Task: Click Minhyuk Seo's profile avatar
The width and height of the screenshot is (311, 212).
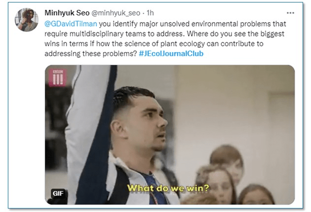Action: point(27,20)
